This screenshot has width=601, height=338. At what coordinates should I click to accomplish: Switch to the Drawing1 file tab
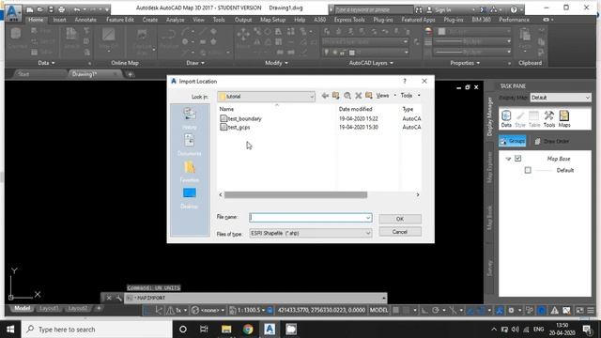pyautogui.click(x=84, y=74)
